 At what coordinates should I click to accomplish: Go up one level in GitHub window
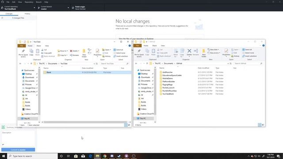coord(147,64)
